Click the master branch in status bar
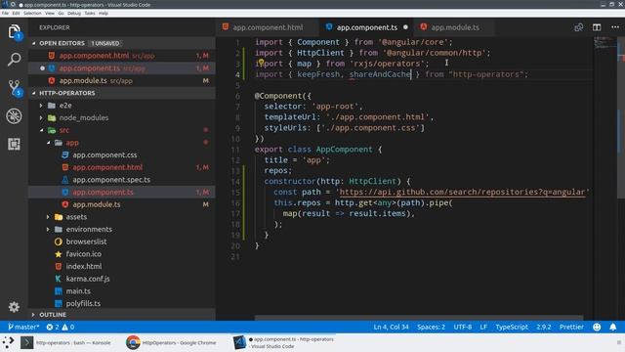625x352 pixels. pyautogui.click(x=23, y=327)
